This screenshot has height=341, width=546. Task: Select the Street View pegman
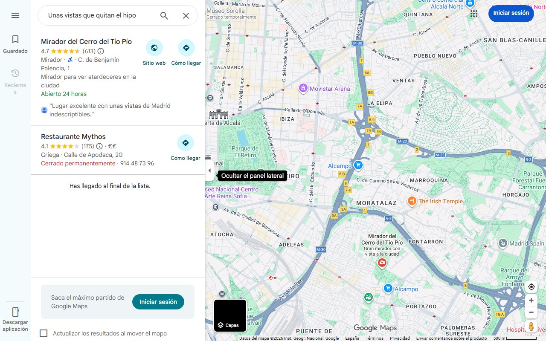[x=531, y=327]
